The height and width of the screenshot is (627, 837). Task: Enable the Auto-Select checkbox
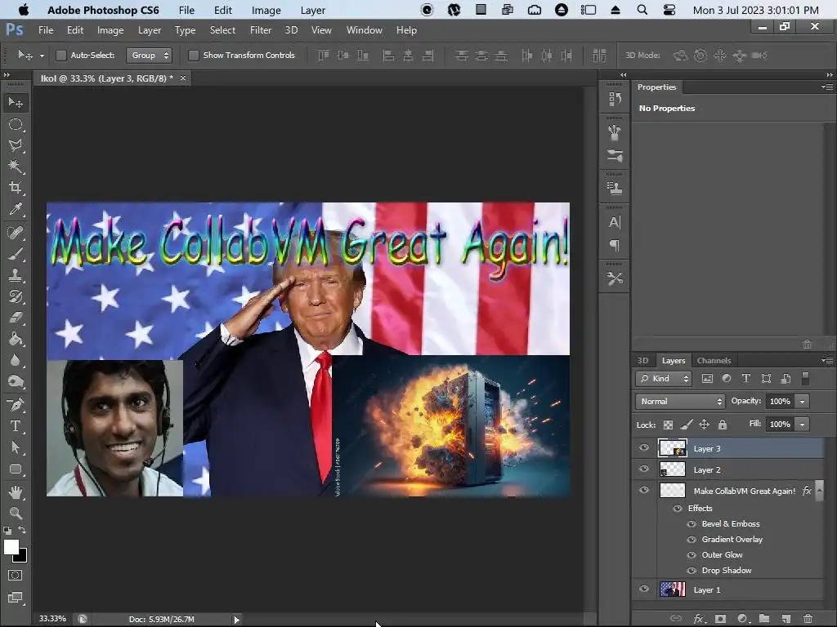coord(61,55)
